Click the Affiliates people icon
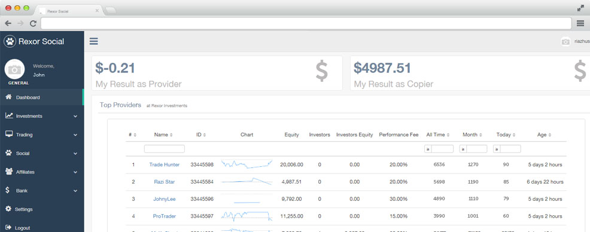The height and width of the screenshot is (232, 590). [9, 172]
